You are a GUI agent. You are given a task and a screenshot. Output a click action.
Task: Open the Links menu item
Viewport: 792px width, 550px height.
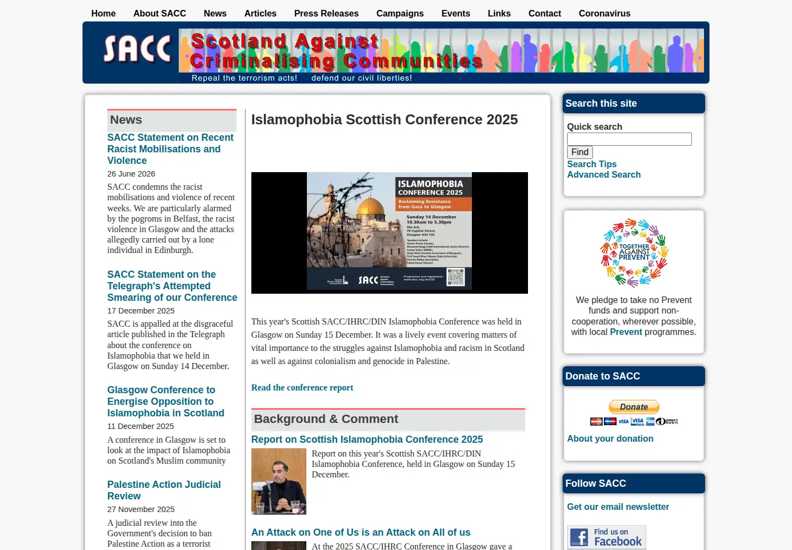499,13
